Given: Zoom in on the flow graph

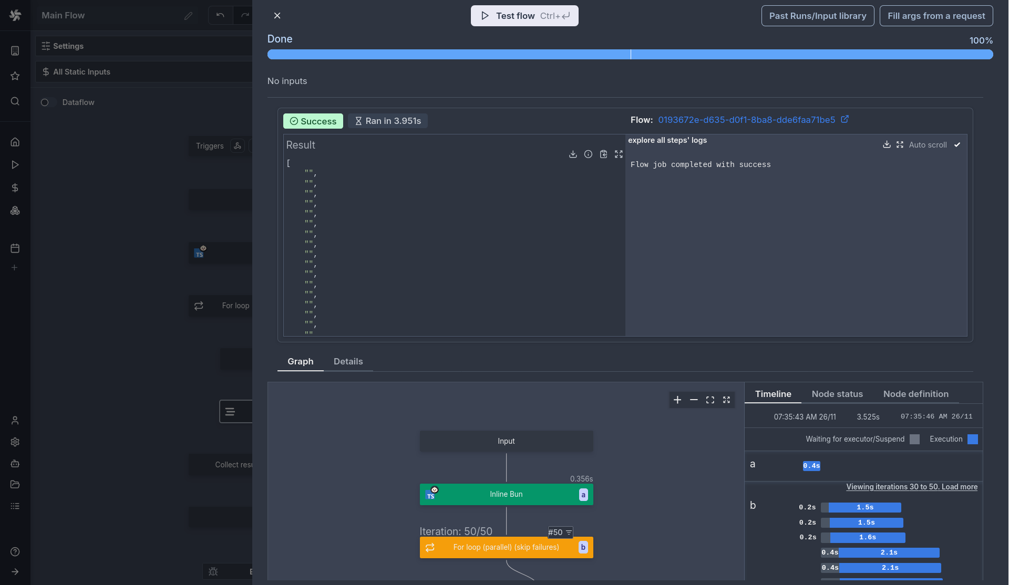Looking at the screenshot, I should 677,400.
